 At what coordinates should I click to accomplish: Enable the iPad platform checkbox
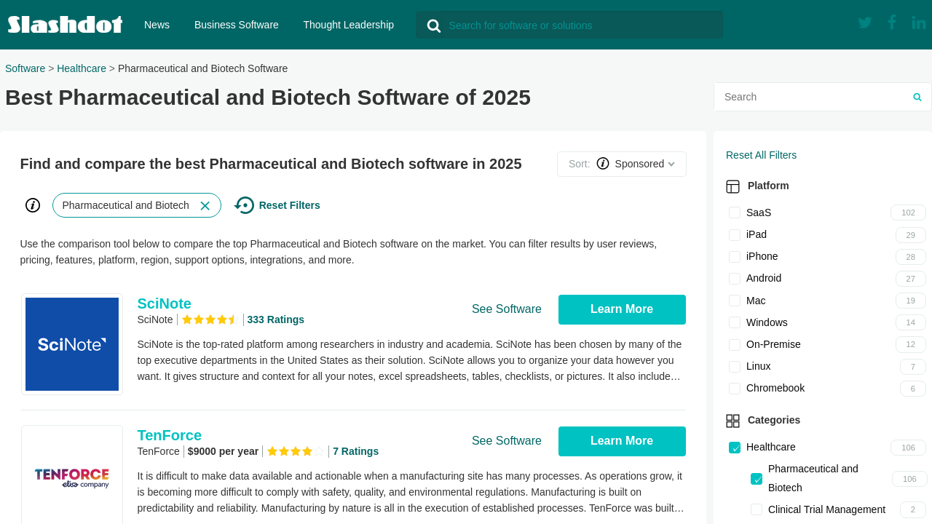[x=735, y=234]
